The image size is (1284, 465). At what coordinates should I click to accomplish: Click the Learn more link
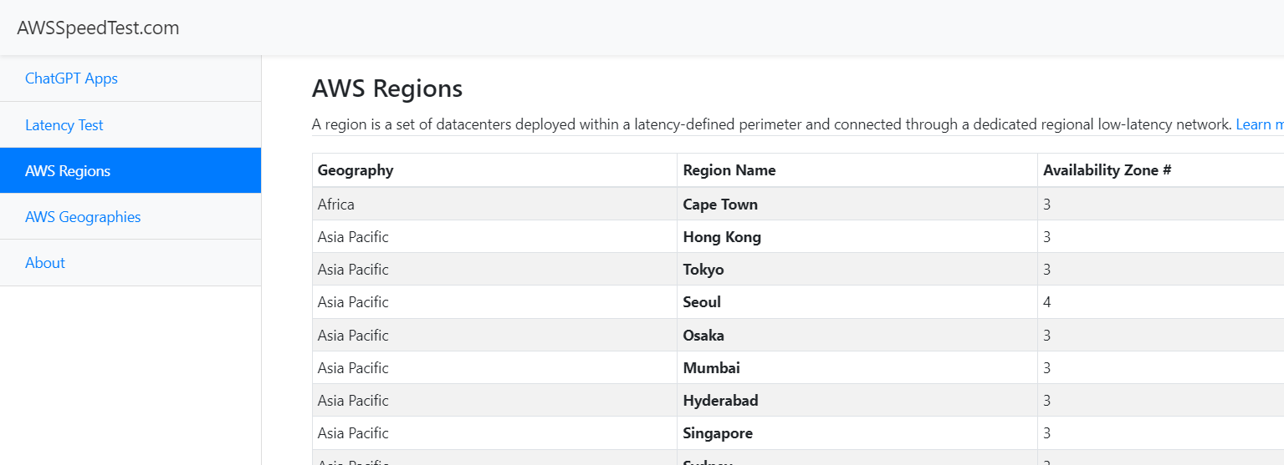click(1259, 124)
